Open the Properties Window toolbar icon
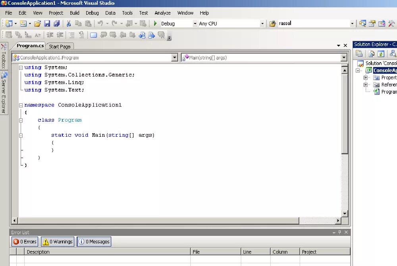Image resolution: width=397 pixels, height=266 pixels. coord(372,23)
